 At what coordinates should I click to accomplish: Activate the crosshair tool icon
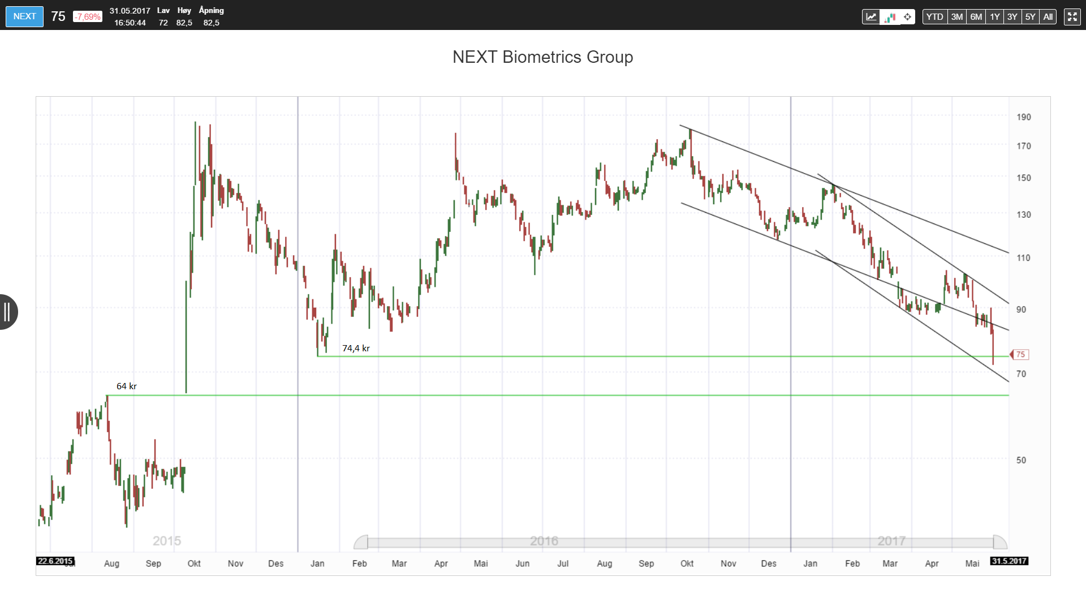(907, 17)
